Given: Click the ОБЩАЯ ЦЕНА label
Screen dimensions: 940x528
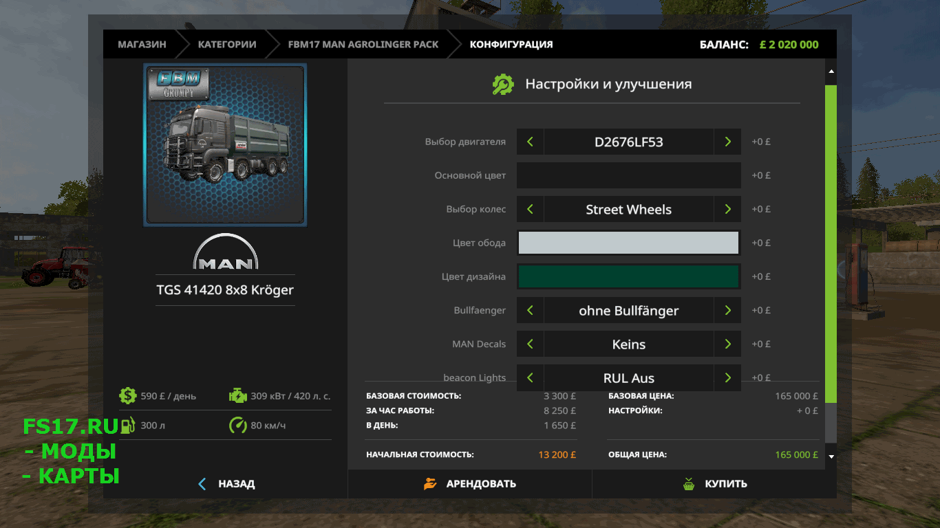Looking at the screenshot, I should coord(637,454).
